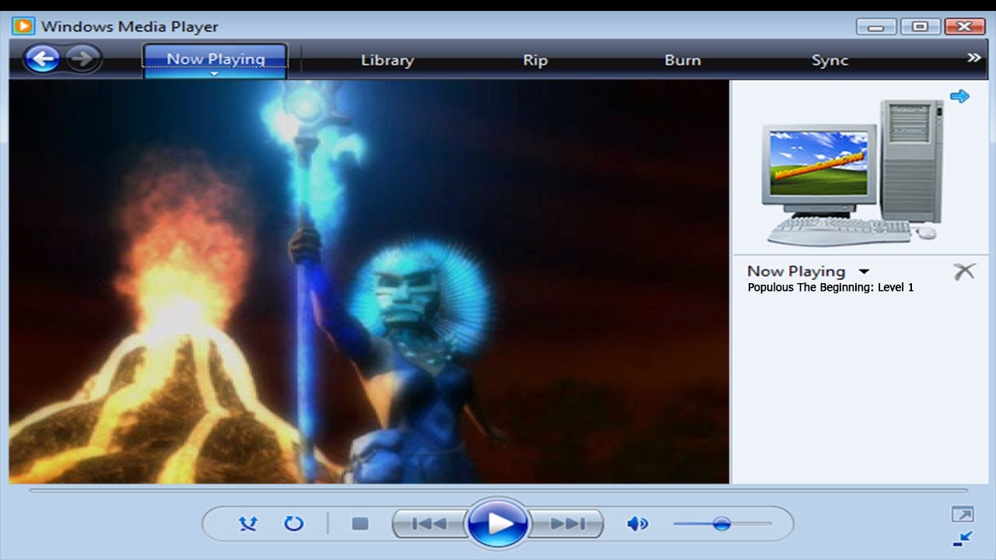This screenshot has width=996, height=560.
Task: Click the blue arrow above the computer image
Action: click(960, 96)
